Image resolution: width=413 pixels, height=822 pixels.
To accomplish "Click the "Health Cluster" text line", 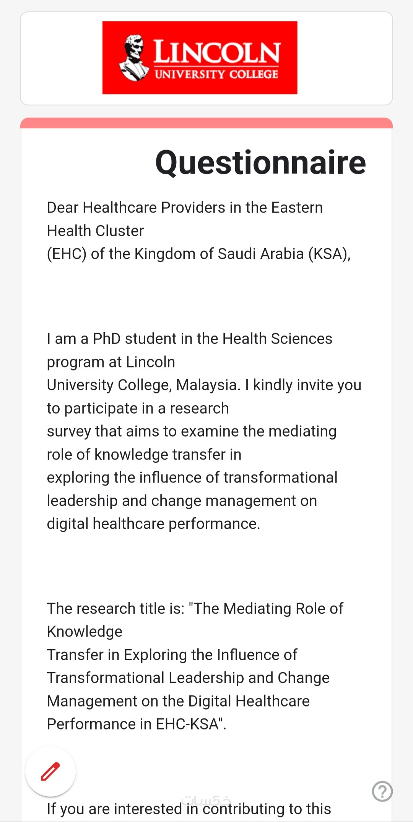I will tap(95, 231).
